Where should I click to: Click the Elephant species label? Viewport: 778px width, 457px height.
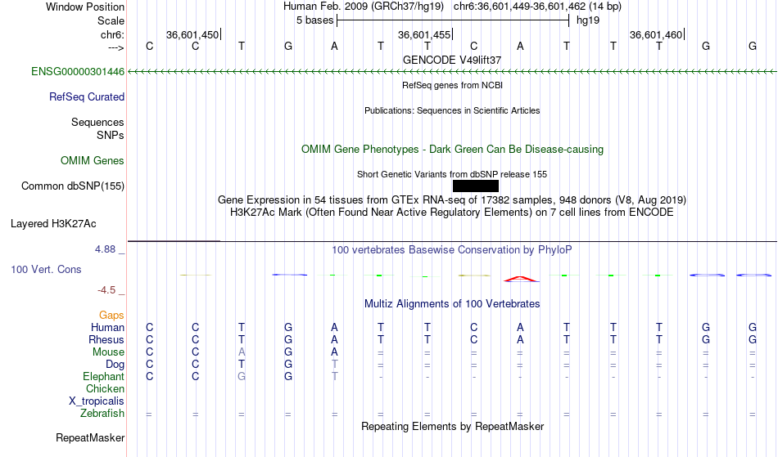tap(103, 377)
